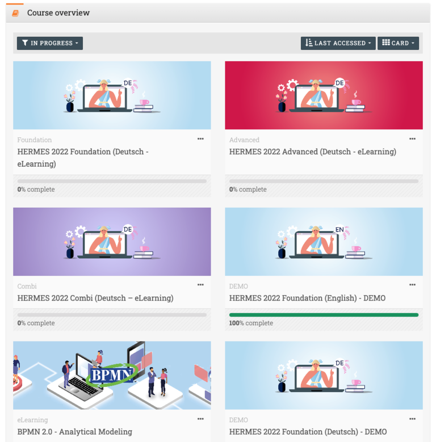436x442 pixels.
Task: Click the Deutsch DEMO course image
Action: coord(324,375)
